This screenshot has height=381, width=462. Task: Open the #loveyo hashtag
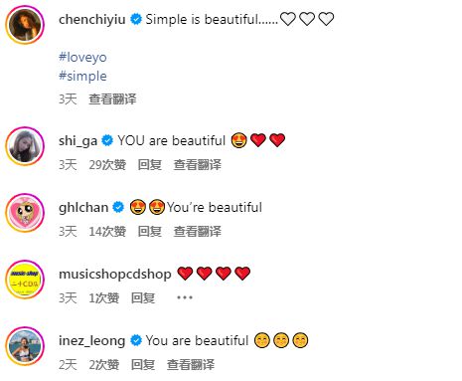(82, 58)
